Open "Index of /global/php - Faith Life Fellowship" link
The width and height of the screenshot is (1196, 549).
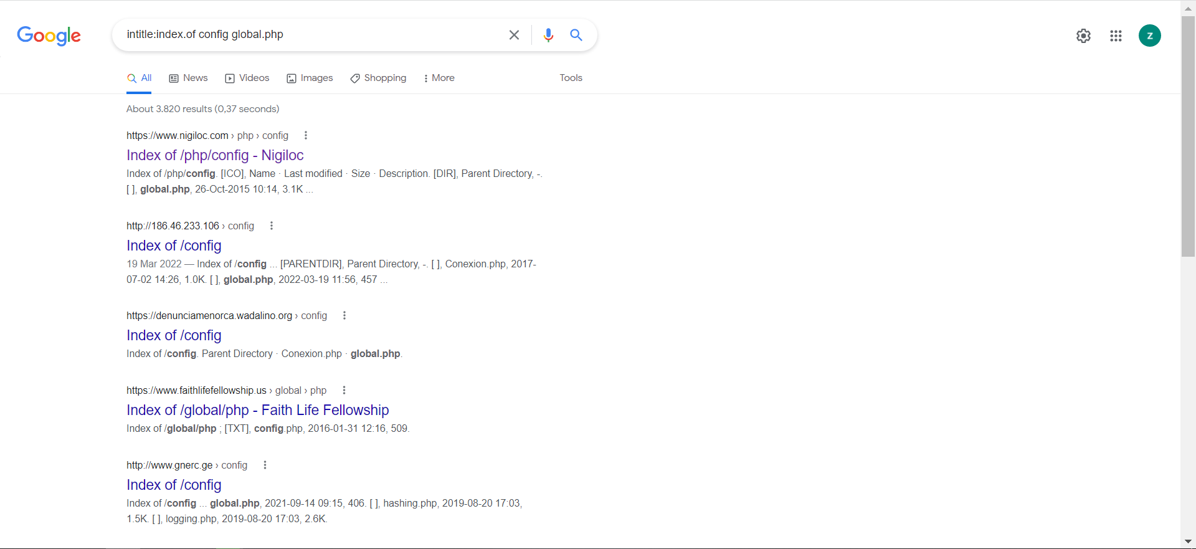coord(257,410)
